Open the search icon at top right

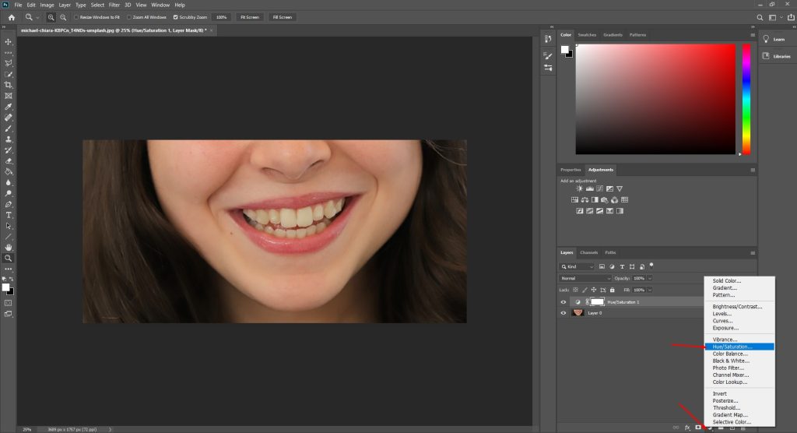click(x=759, y=16)
